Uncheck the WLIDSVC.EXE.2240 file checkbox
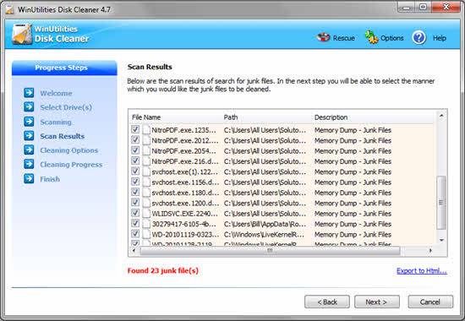This screenshot has width=465, height=321. [x=135, y=213]
